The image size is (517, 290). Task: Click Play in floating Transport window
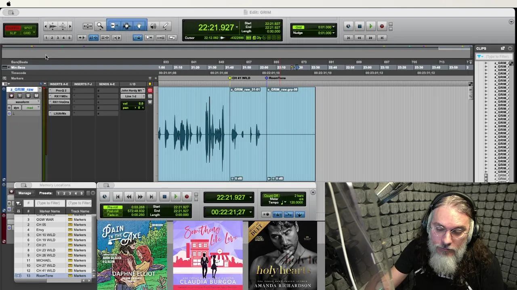point(175,197)
